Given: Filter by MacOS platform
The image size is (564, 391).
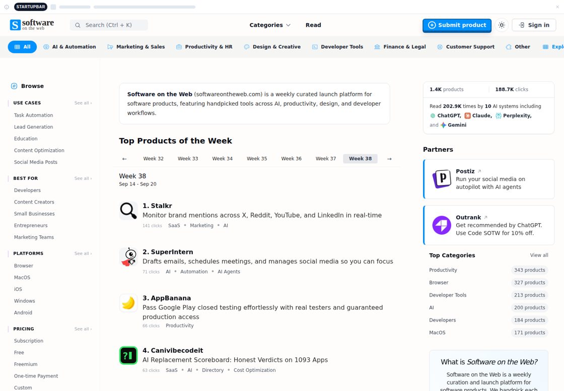Looking at the screenshot, I should 22,277.
